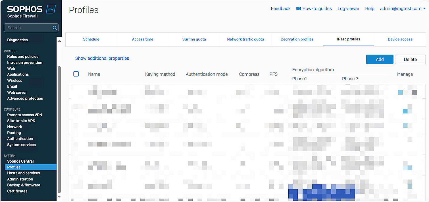Open Network in the sidebar
Image resolution: width=429 pixels, height=202 pixels.
pyautogui.click(x=14, y=127)
